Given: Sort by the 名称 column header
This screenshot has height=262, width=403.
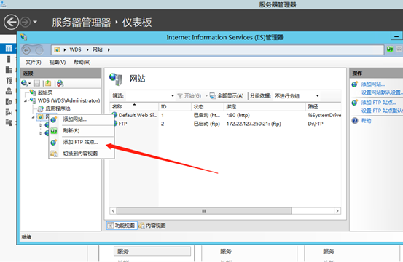Looking at the screenshot, I should pos(134,106).
